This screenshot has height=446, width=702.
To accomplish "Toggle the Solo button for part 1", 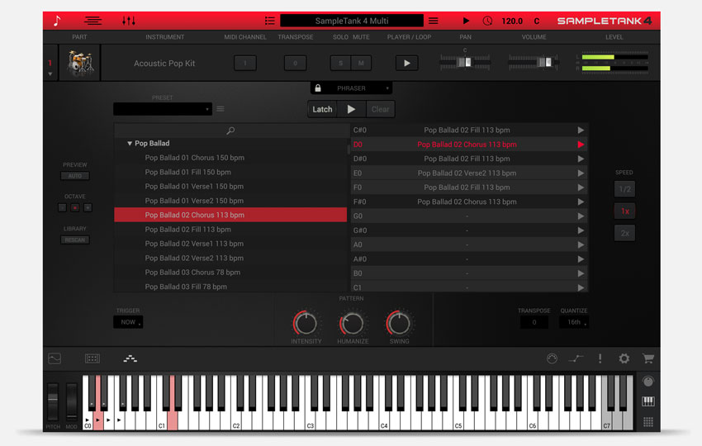I will tap(341, 64).
